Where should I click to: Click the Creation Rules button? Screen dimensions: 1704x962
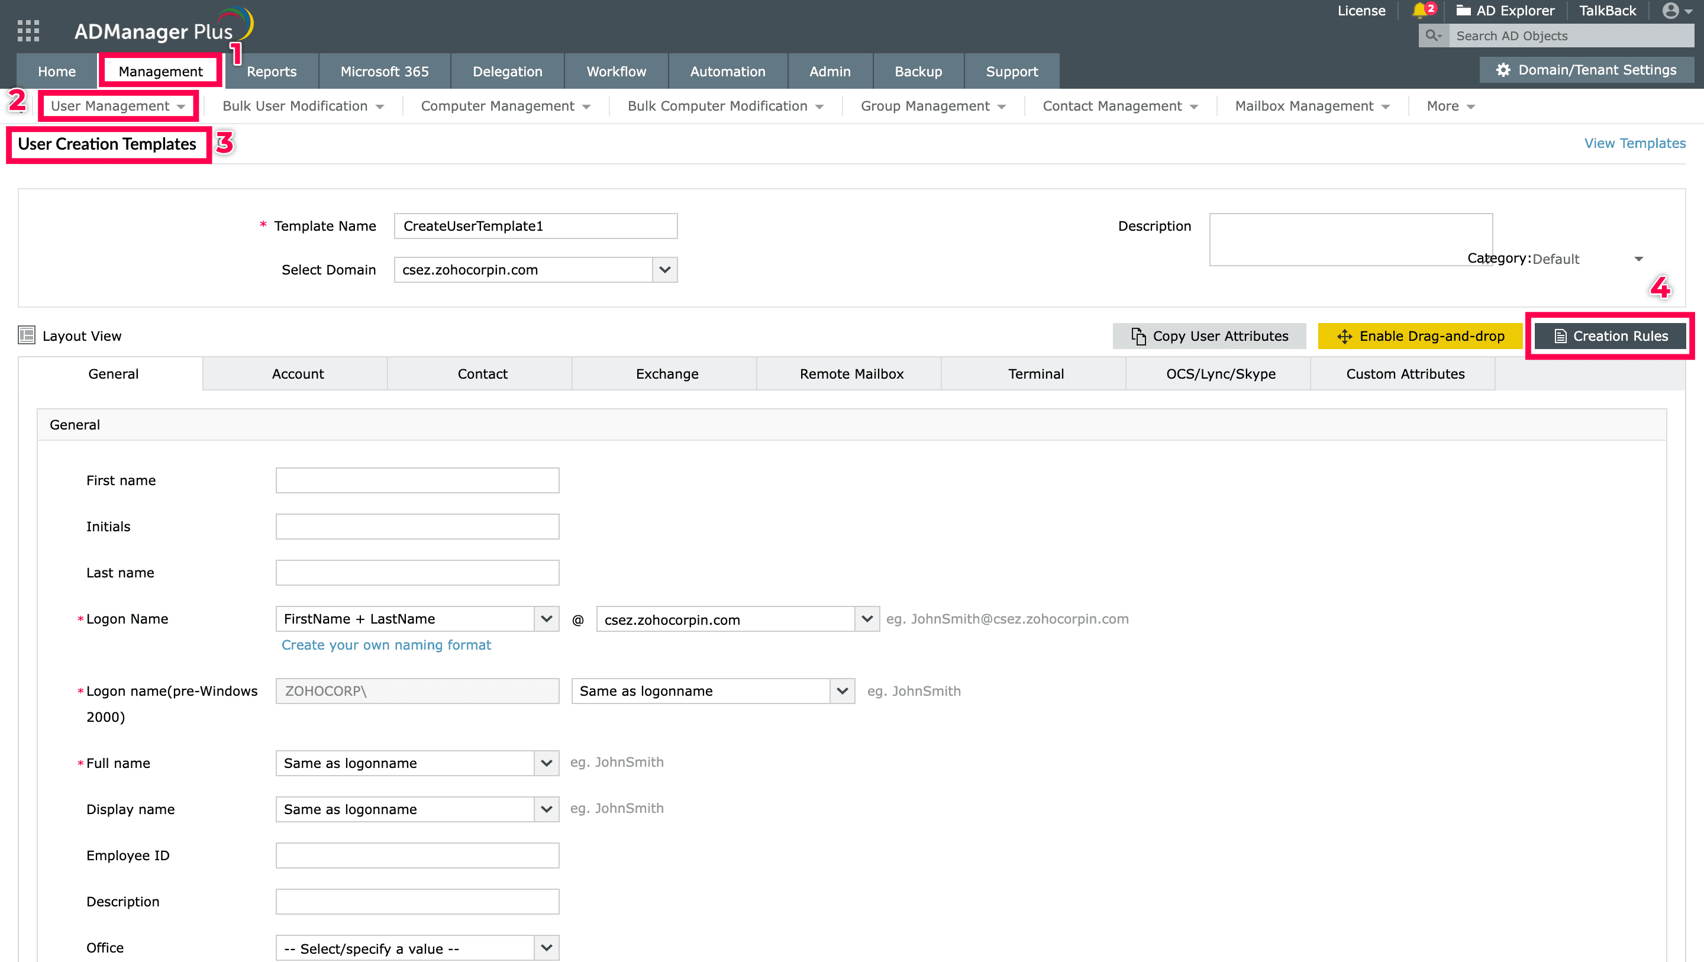(x=1610, y=336)
